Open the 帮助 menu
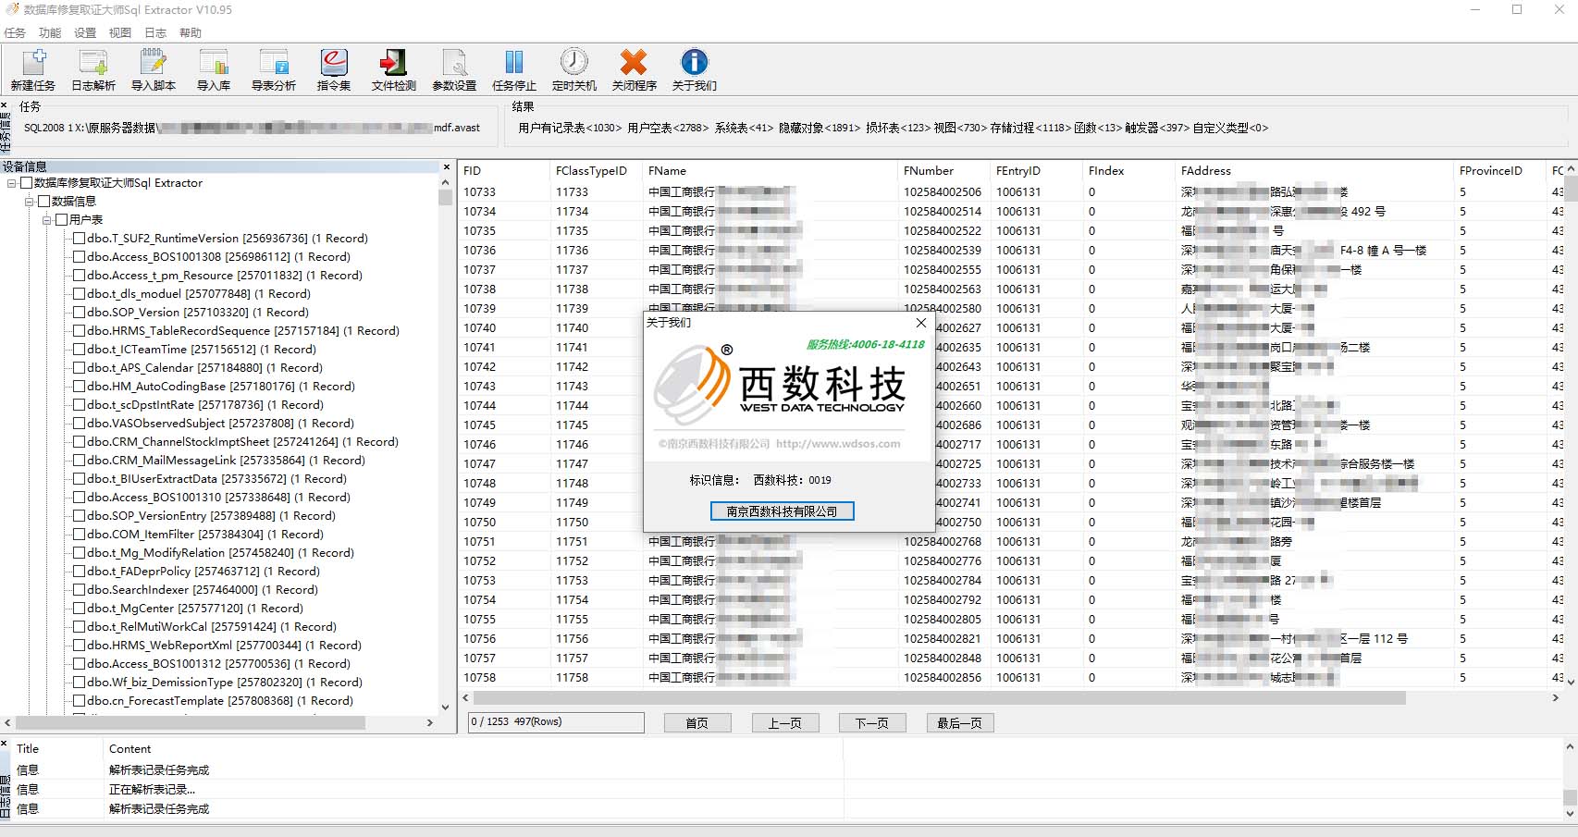Screen dimensions: 1578x837 click(191, 32)
